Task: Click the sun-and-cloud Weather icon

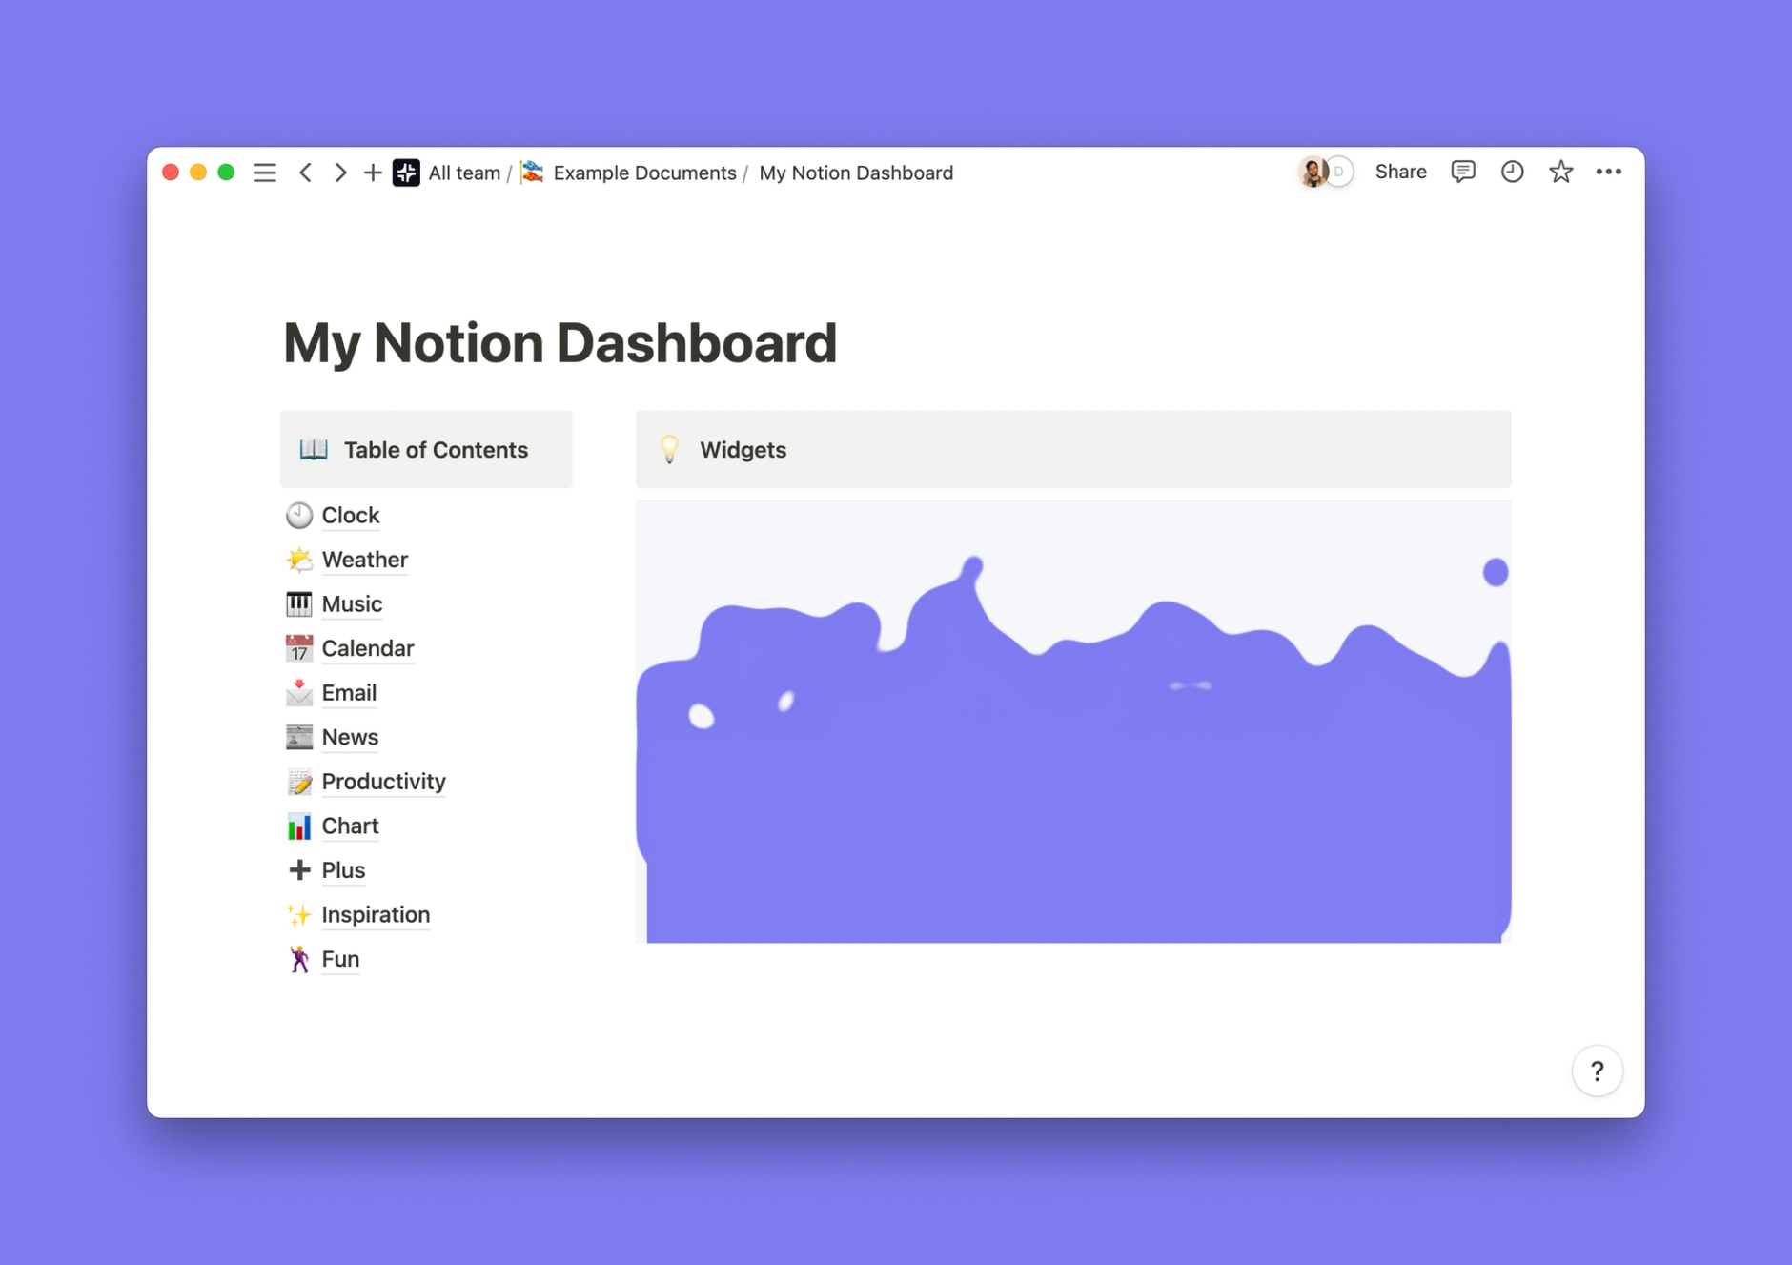Action: (299, 560)
